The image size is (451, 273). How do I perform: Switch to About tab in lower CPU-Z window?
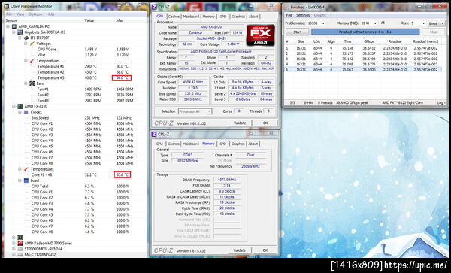tap(253, 144)
